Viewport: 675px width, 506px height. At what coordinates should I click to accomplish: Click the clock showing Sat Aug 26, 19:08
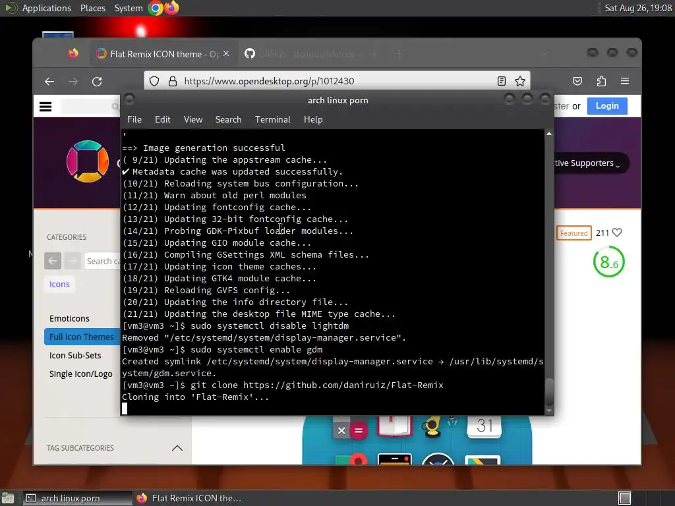coord(638,8)
